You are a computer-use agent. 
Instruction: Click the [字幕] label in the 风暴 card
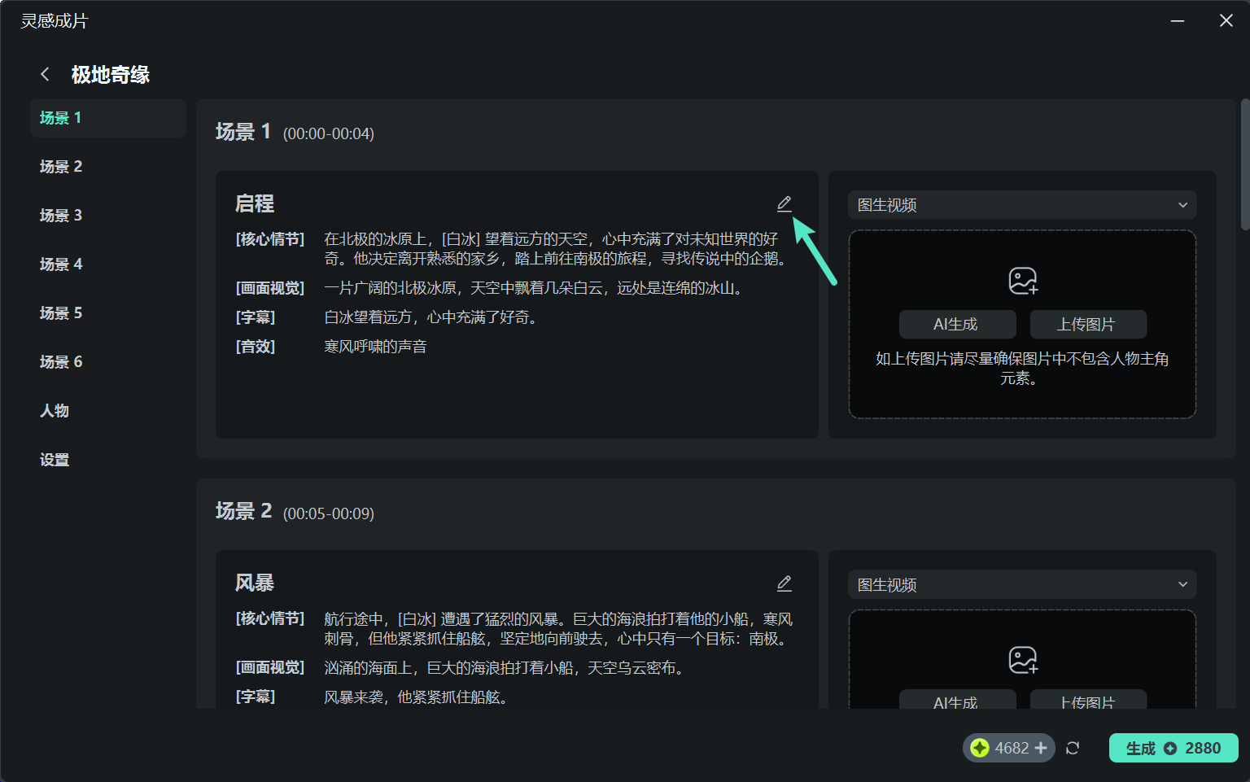[256, 697]
